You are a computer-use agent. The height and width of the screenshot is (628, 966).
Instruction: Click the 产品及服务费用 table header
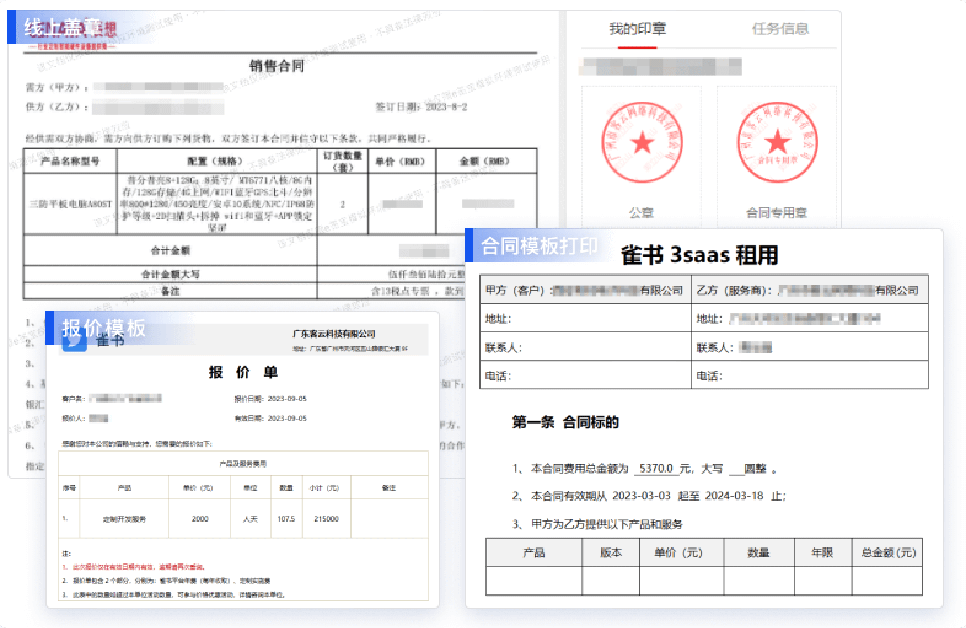243,463
